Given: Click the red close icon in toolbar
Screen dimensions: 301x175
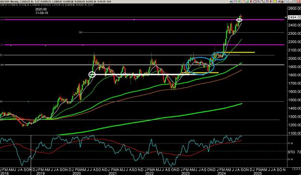Looking at the screenshot, I should coord(298,1).
